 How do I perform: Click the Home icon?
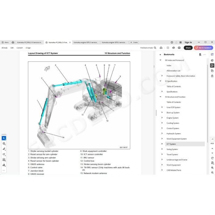coord(13,42)
